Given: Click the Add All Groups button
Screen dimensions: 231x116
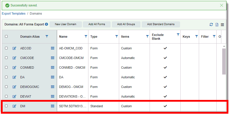Looking at the screenshot, I should pos(126,24).
